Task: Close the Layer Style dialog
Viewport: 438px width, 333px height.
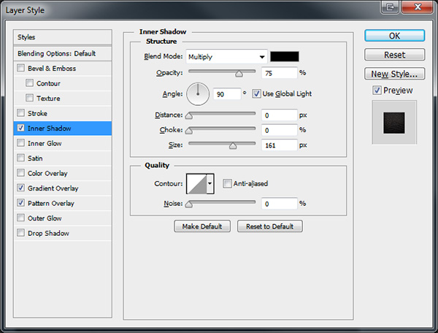Action: pos(418,7)
